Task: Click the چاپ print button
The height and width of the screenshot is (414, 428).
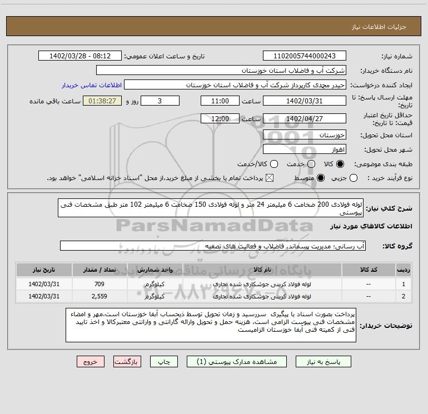Action: (164, 362)
